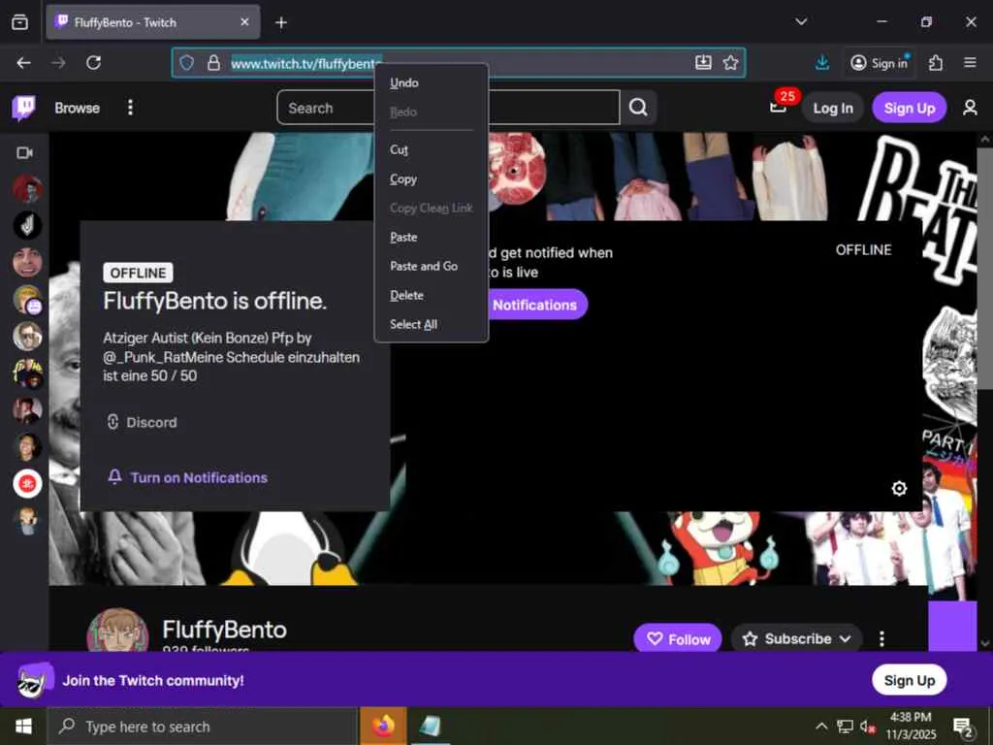Click the Turn on Notifications link in offline card

[x=187, y=477]
